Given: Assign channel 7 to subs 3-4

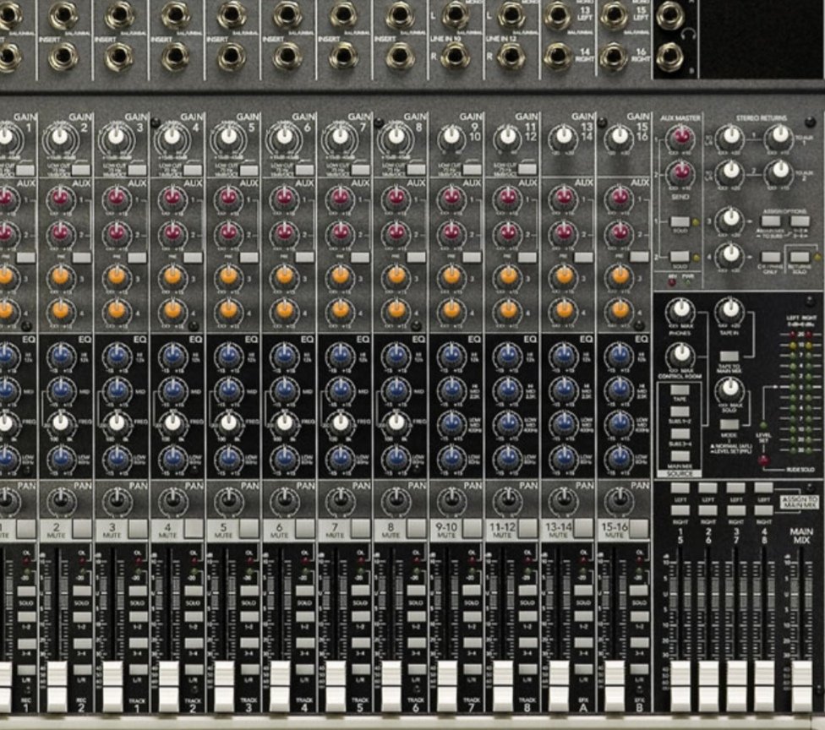Looking at the screenshot, I should (x=361, y=643).
